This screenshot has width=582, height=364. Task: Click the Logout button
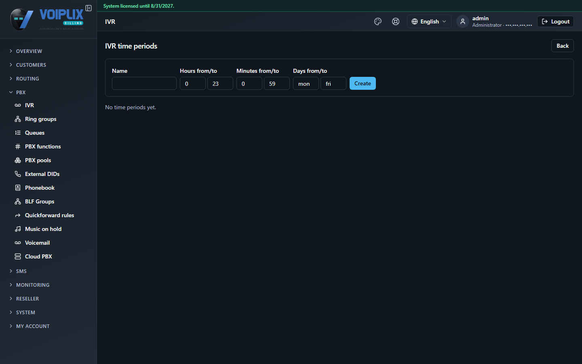point(555,21)
